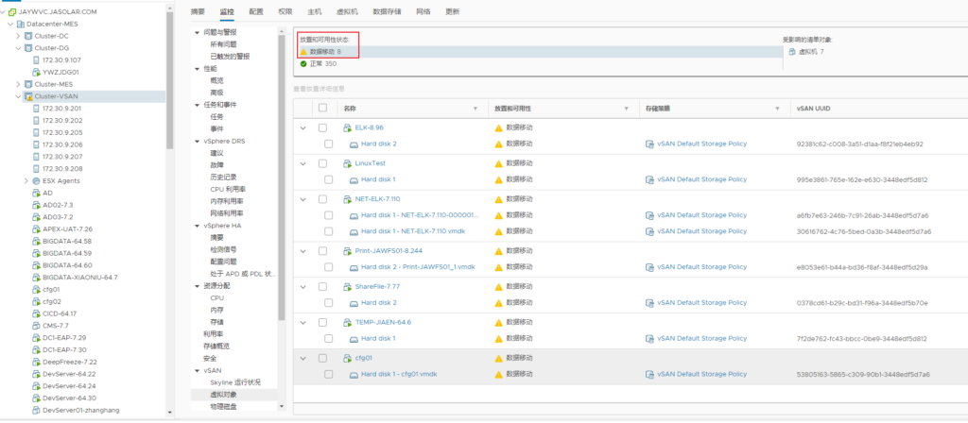Expand the ESX Agents folder in tree
Image resolution: width=968 pixels, height=423 pixels.
[26, 180]
